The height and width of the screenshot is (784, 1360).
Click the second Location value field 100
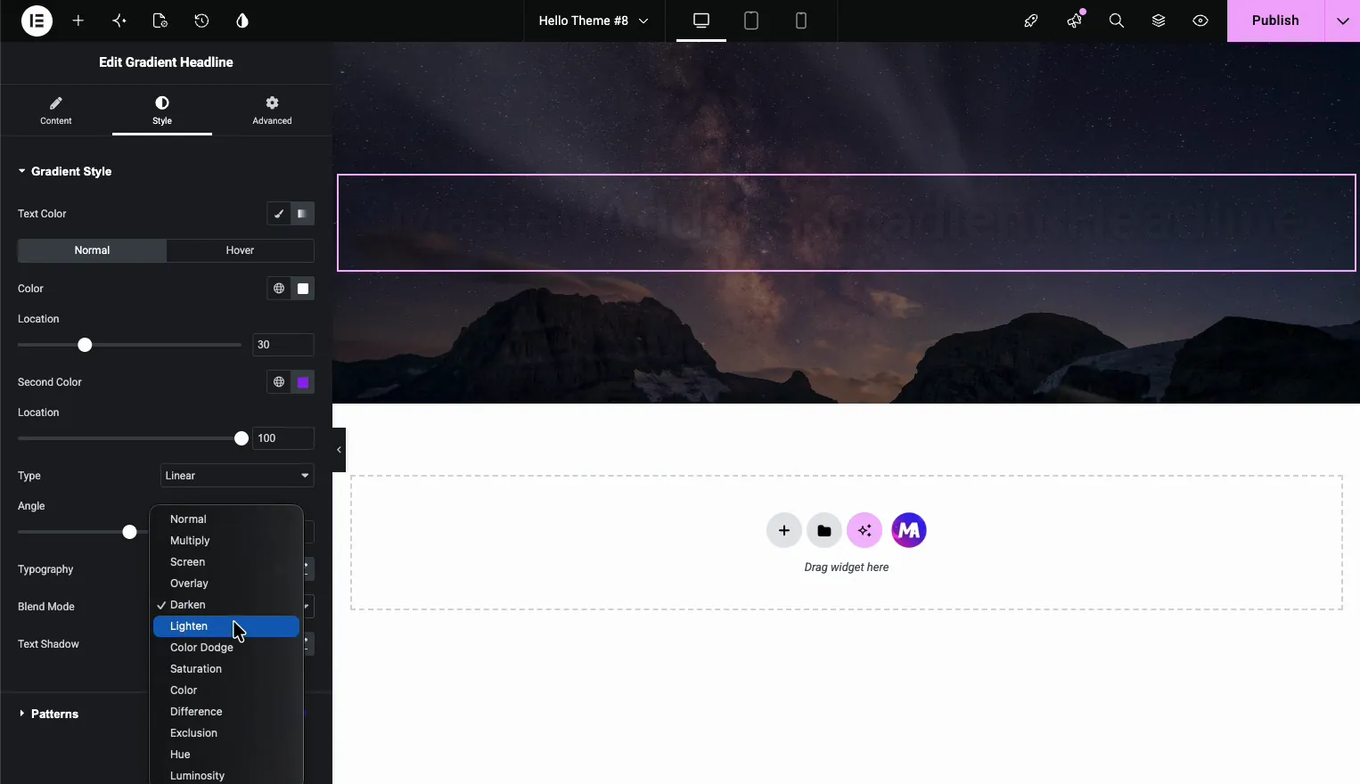[283, 438]
